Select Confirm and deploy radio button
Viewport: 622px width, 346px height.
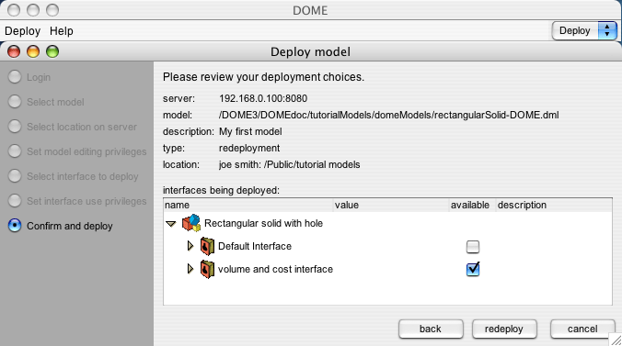pos(15,226)
